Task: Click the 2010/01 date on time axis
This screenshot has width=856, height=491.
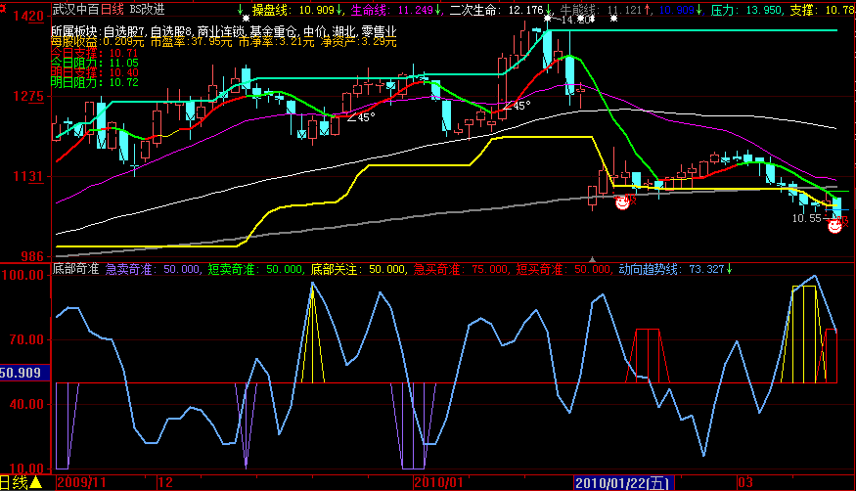Action: (436, 482)
